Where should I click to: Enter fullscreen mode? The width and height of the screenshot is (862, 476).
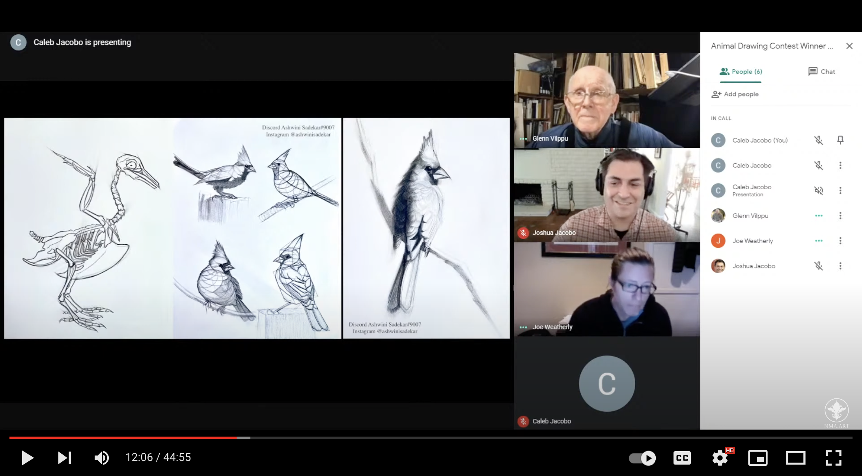(833, 458)
